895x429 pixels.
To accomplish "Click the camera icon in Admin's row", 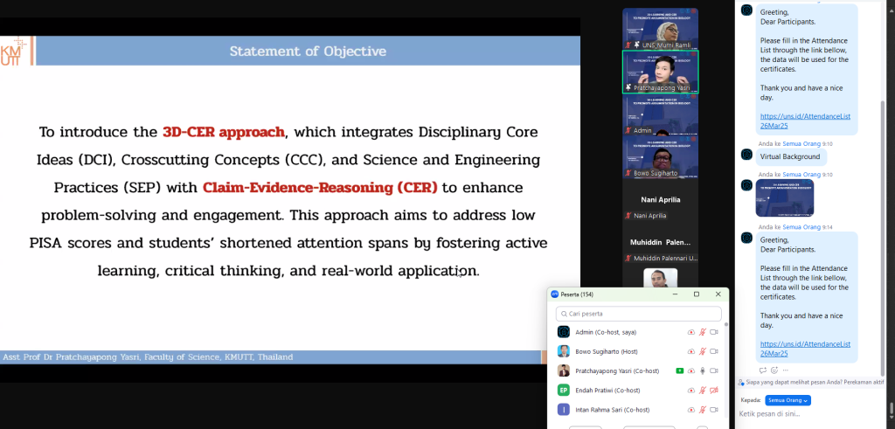I will click(713, 332).
